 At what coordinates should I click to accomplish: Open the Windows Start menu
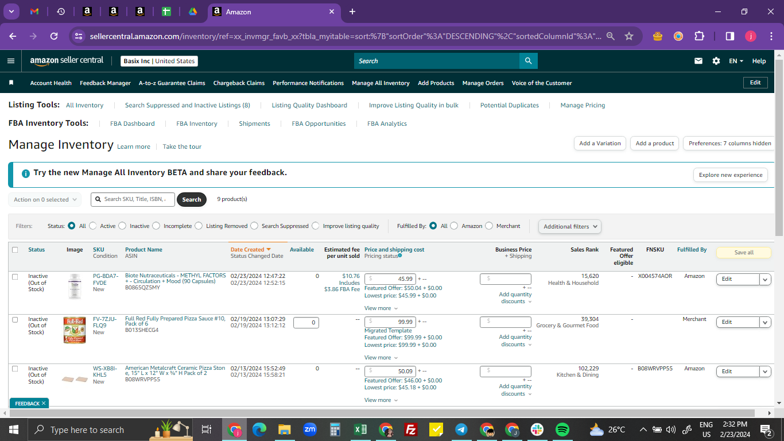[13, 430]
